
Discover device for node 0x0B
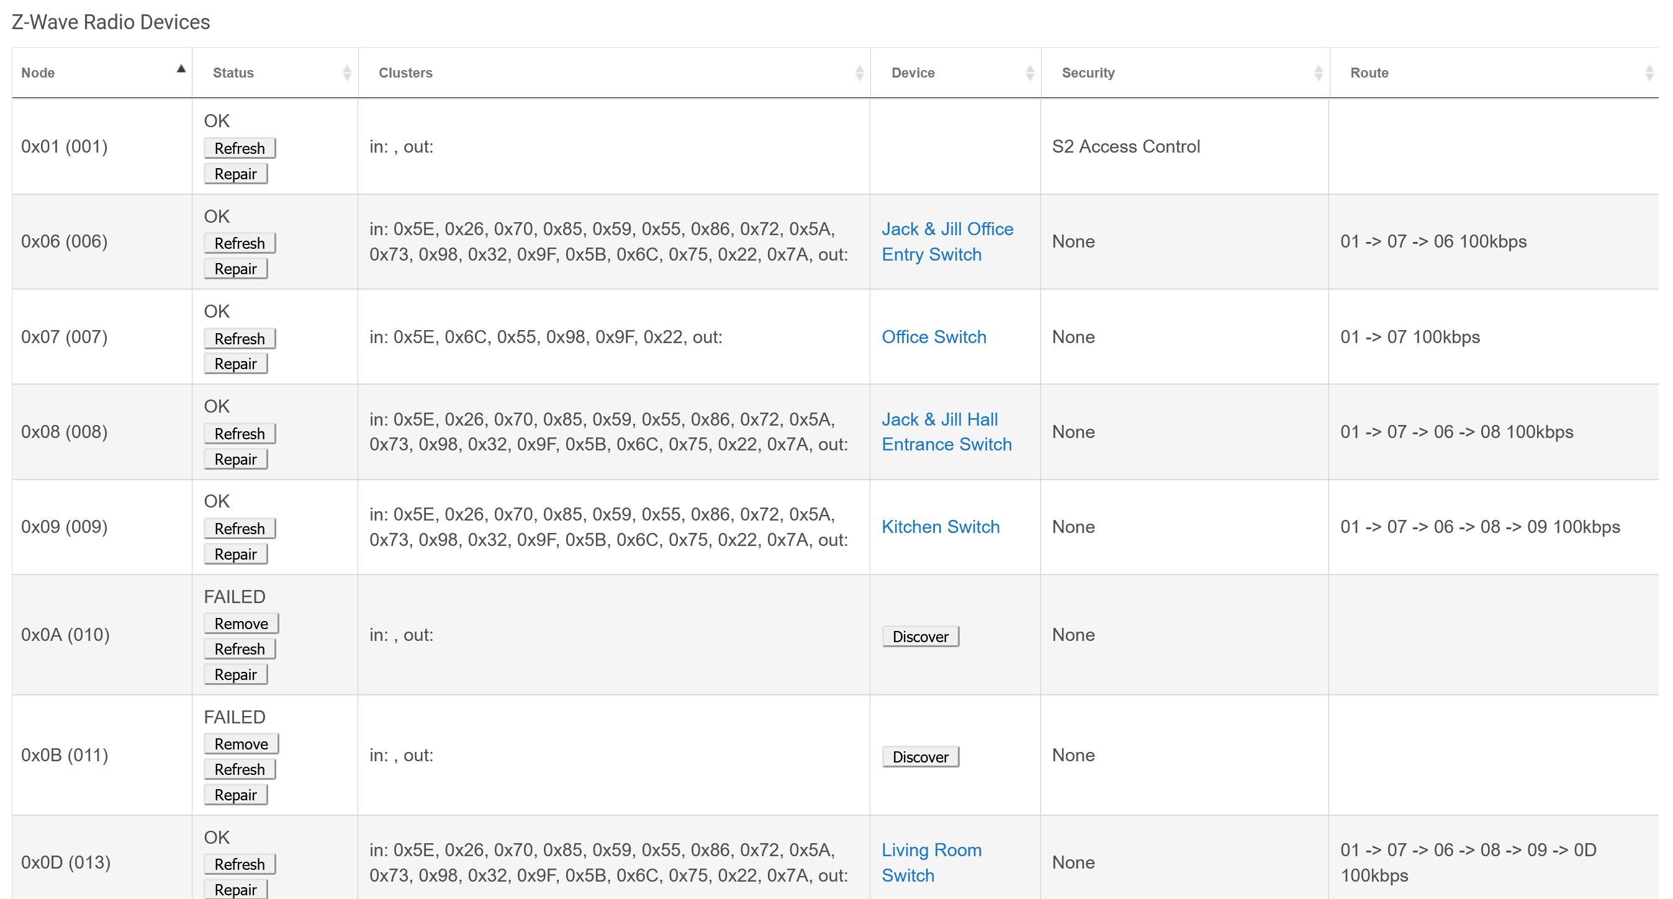920,756
